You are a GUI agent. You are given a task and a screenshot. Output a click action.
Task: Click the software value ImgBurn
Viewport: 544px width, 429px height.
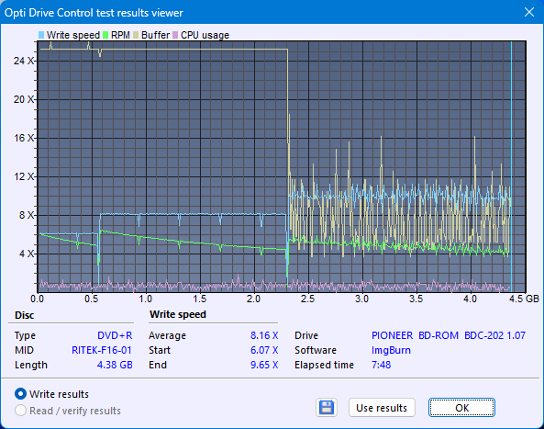(x=391, y=350)
